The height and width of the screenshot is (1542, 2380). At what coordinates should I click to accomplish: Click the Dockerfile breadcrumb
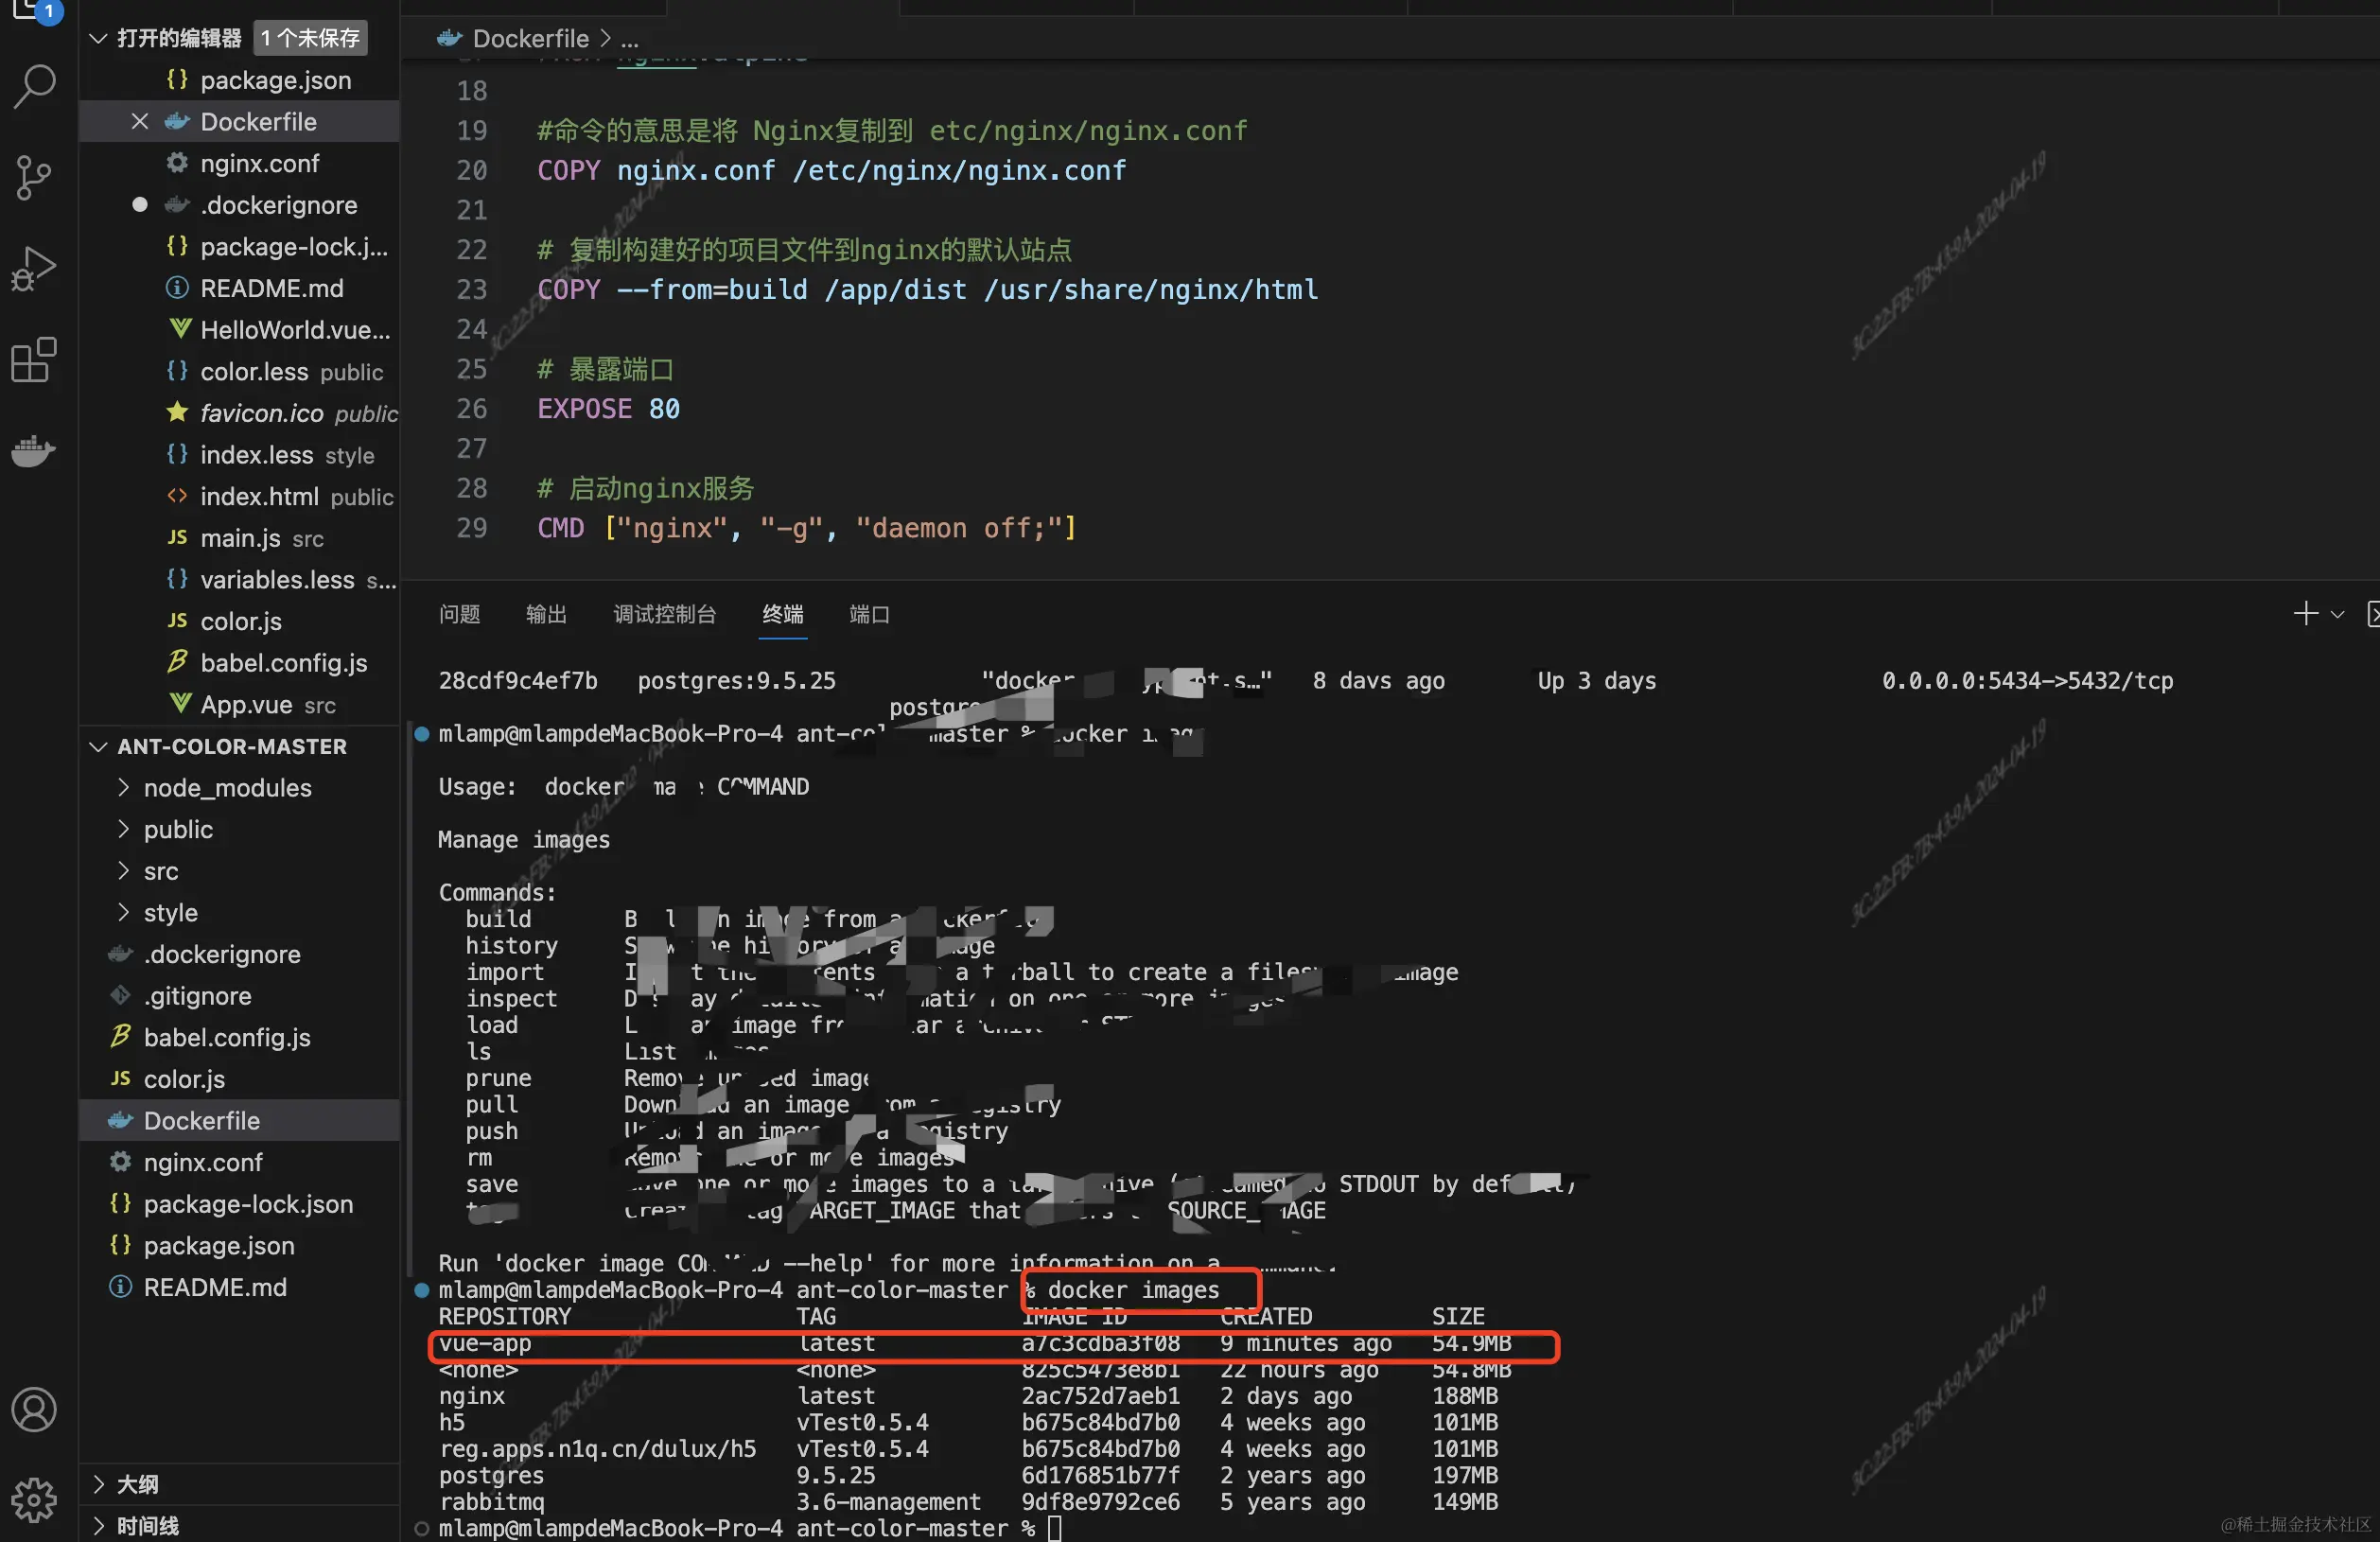point(530,39)
